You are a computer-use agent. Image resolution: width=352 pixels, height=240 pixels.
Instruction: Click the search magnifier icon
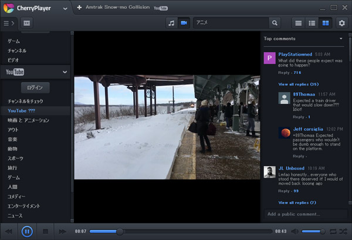(275, 23)
